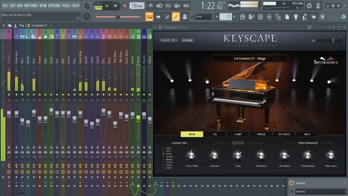Toggle the REVERB enable label in Keyscape
Viewport: 348px width, 196px height.
click(x=238, y=143)
